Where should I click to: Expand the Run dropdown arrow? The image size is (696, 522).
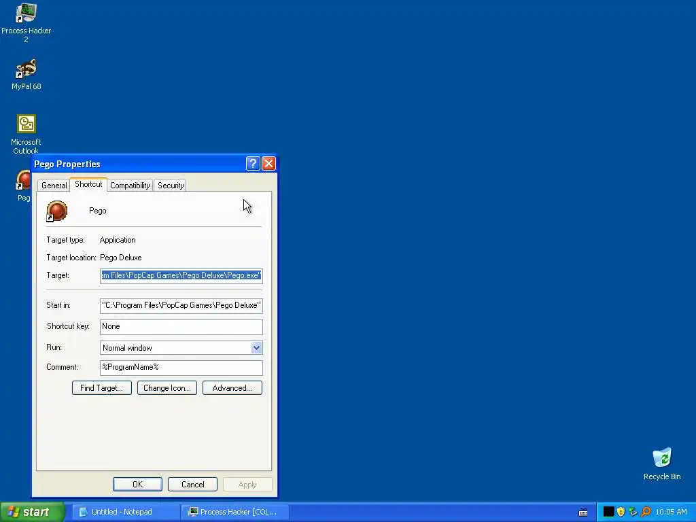(256, 347)
